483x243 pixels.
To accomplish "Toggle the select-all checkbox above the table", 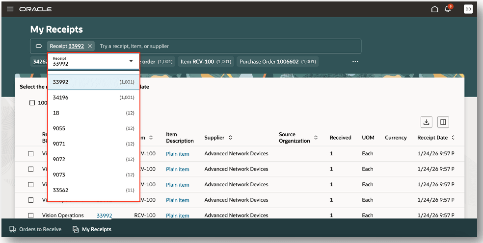I will (x=32, y=103).
